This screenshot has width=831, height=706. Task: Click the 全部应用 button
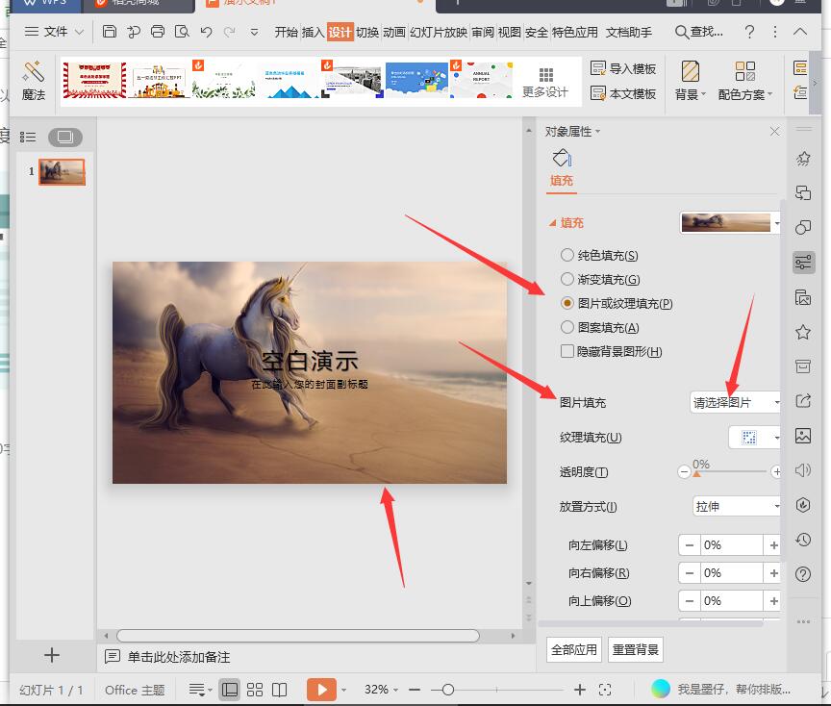[574, 650]
